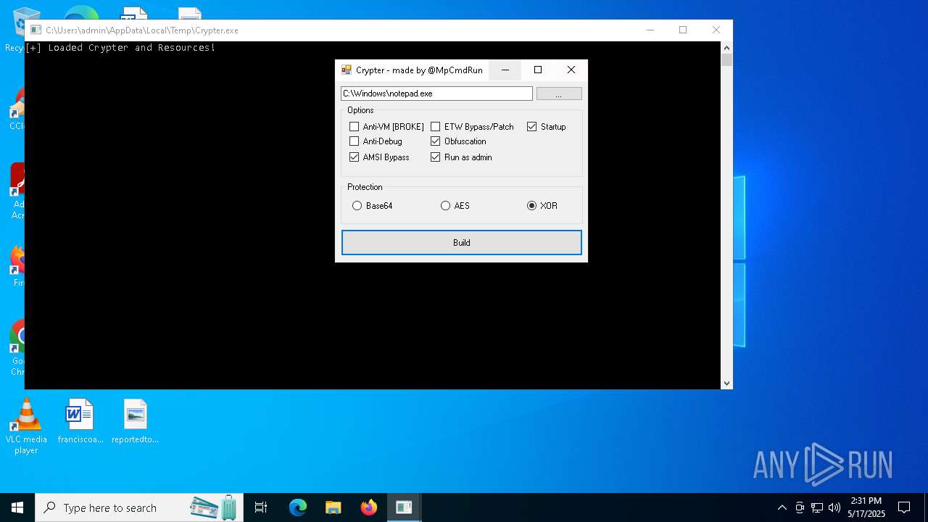This screenshot has height=522, width=928.
Task: Click the console window title icon
Action: pyautogui.click(x=36, y=30)
